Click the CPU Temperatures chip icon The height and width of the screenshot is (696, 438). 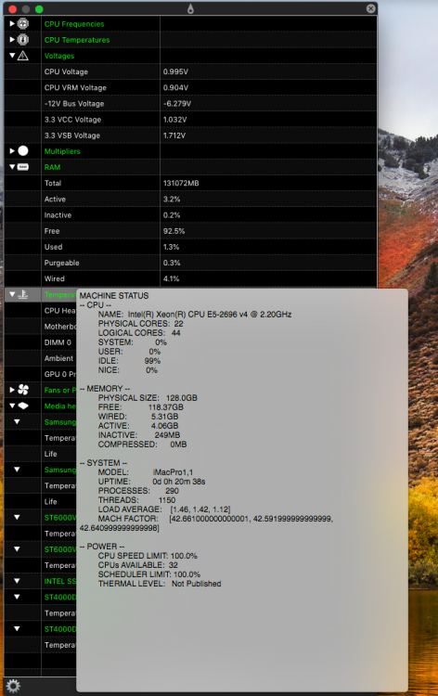coord(23,40)
